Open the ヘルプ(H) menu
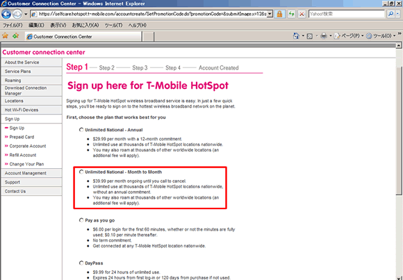 pyautogui.click(x=138, y=25)
